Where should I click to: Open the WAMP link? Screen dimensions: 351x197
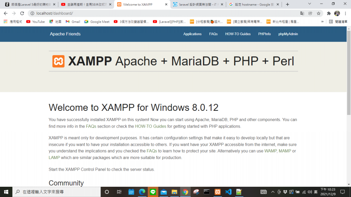[270, 151]
